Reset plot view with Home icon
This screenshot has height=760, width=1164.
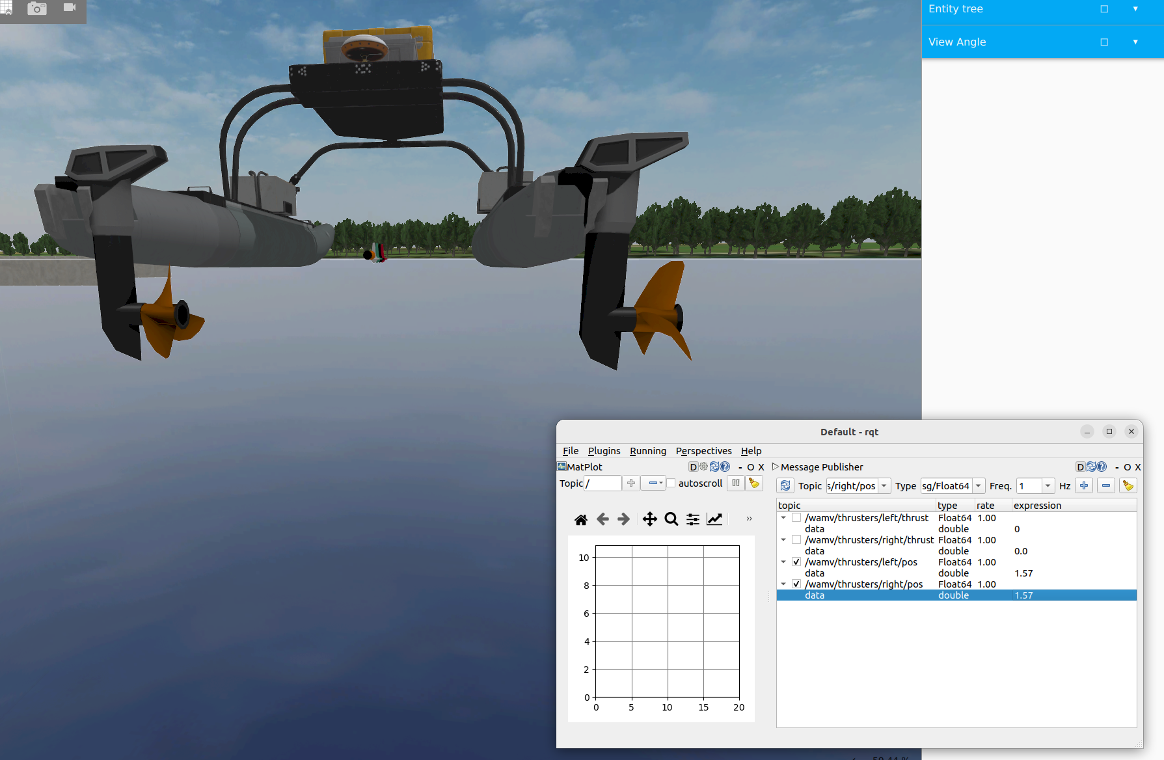coord(581,519)
